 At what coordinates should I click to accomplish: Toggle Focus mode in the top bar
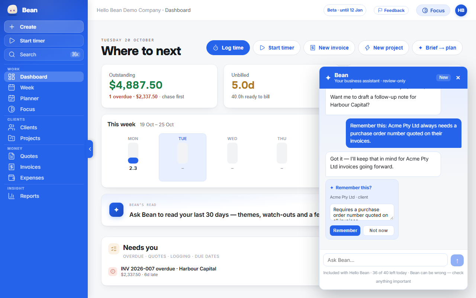(433, 10)
